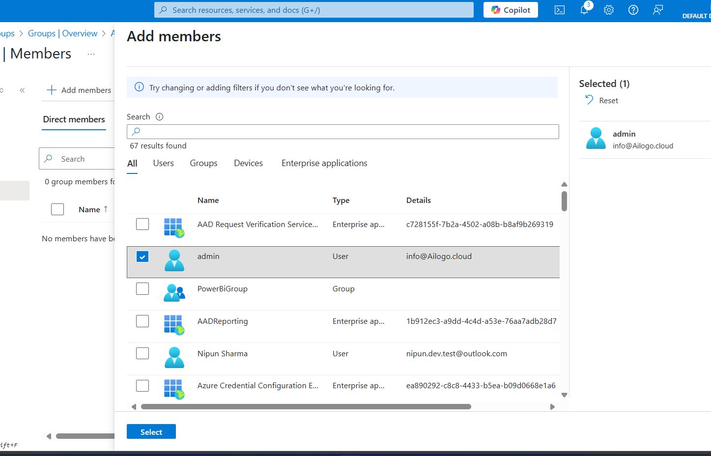
Task: Click the Nipun Sharma user avatar
Action: tap(174, 357)
